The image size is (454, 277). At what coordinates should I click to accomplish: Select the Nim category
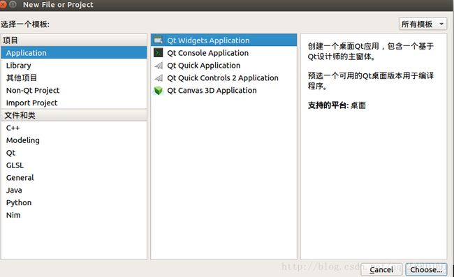pyautogui.click(x=74, y=215)
